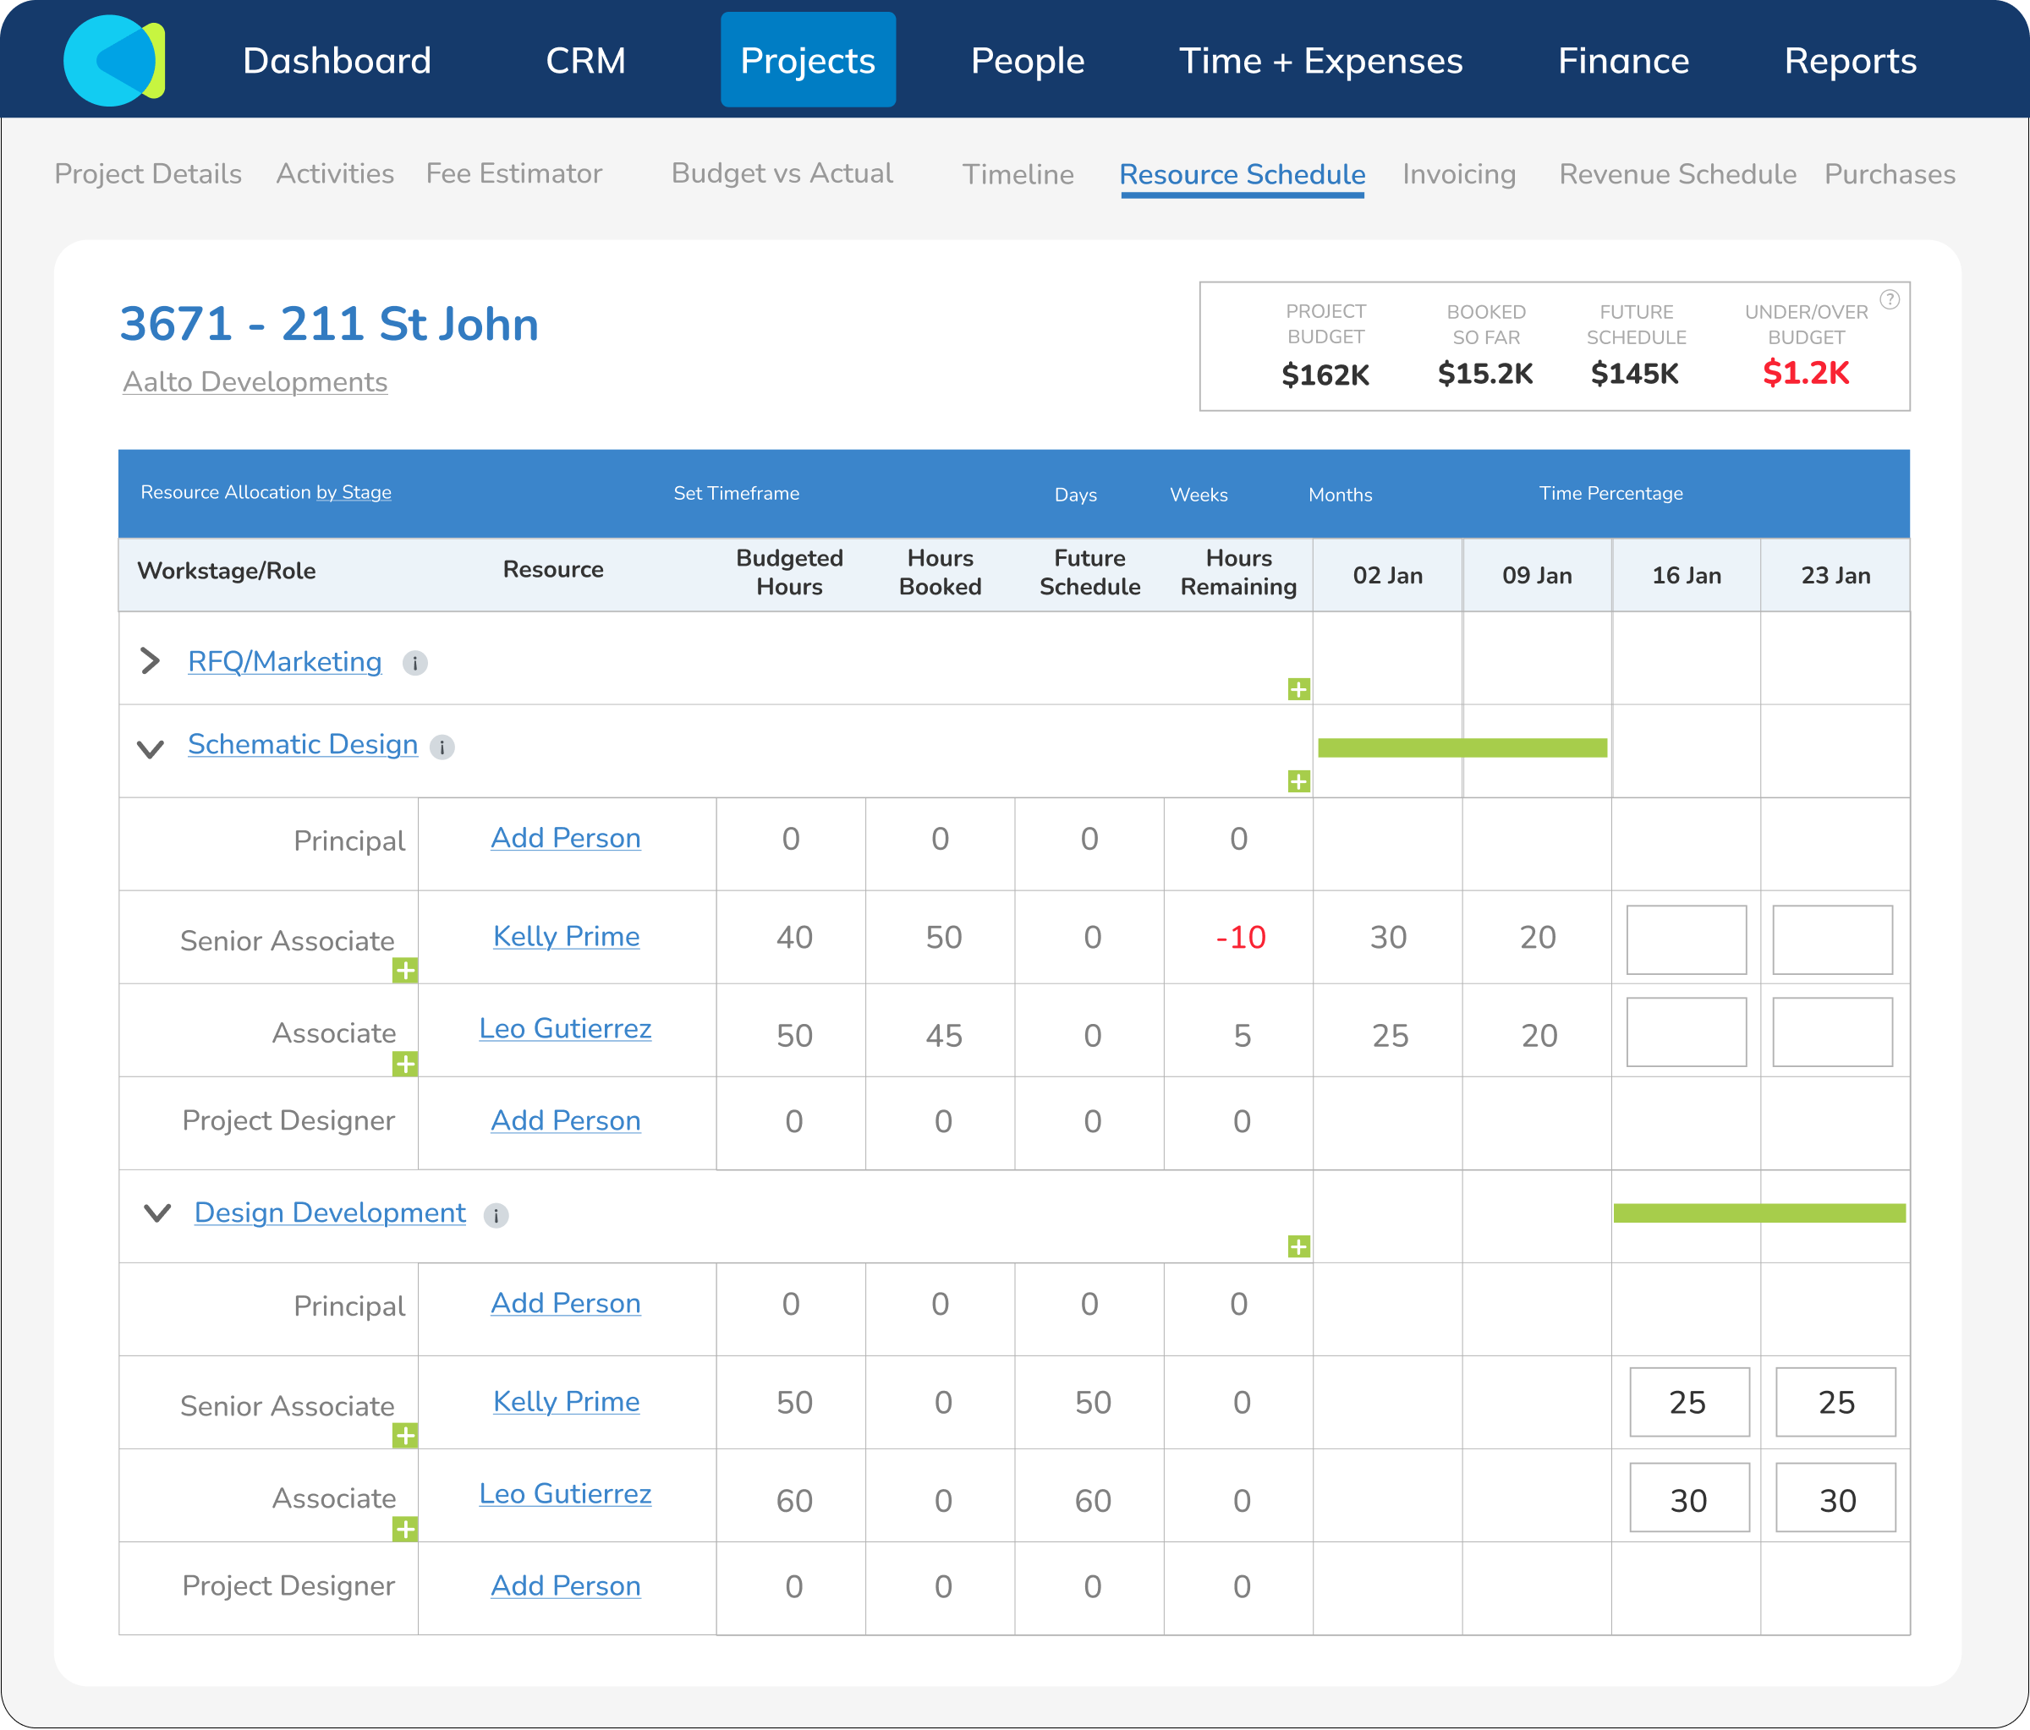This screenshot has height=1730, width=2030.
Task: Switch to Budget vs Actual tab
Action: (x=782, y=173)
